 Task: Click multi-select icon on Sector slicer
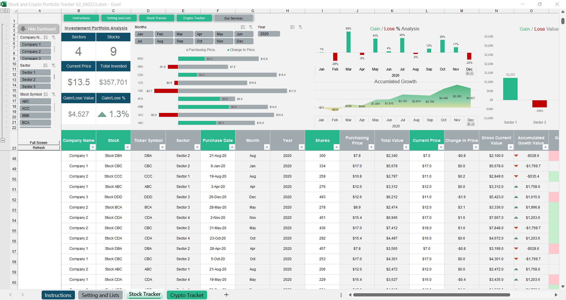(45, 65)
